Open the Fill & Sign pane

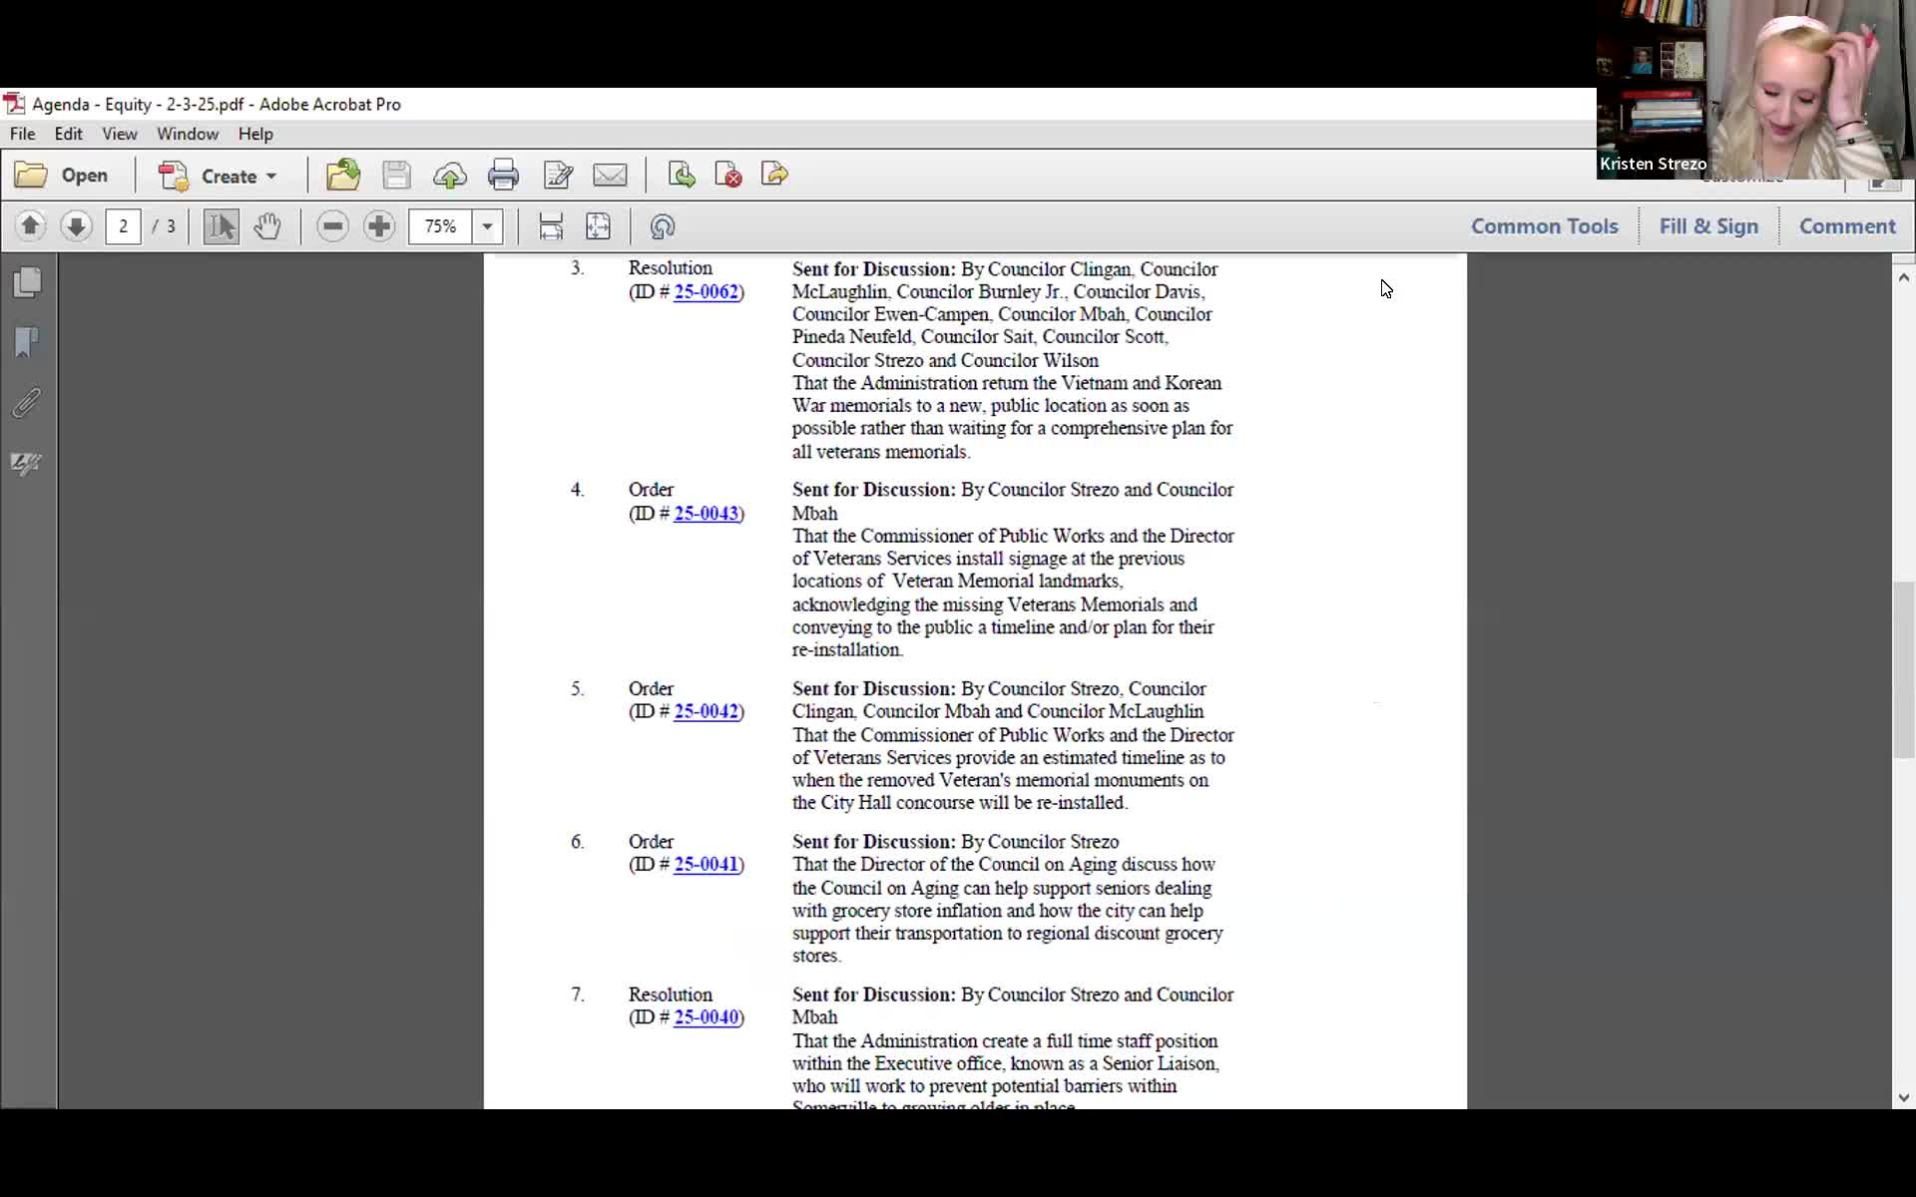1708,226
